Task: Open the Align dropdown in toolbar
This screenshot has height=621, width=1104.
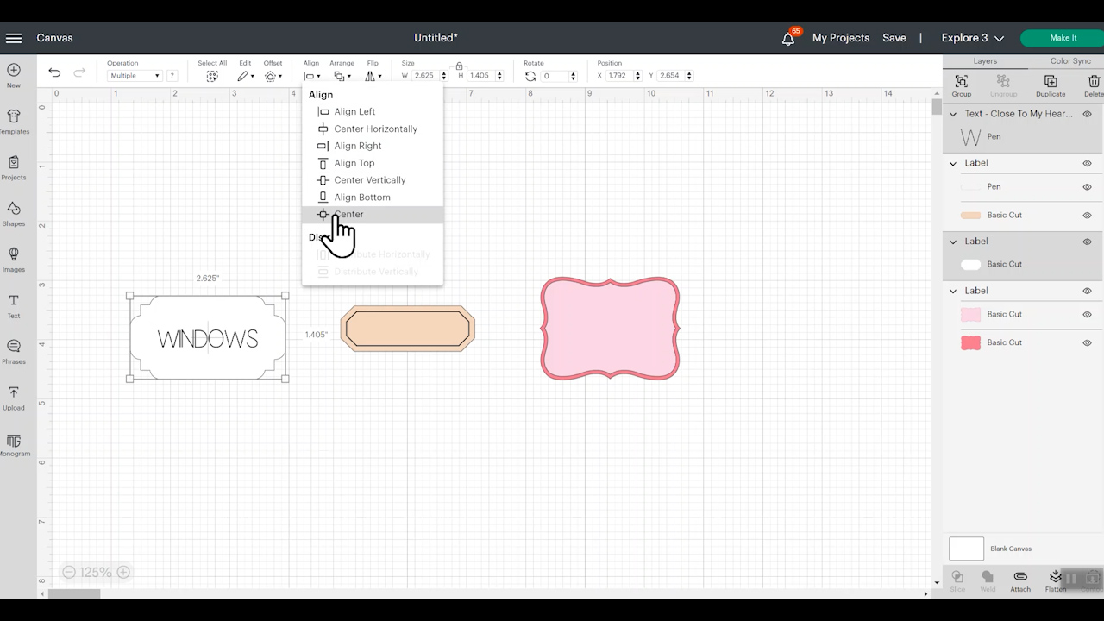Action: pos(312,76)
